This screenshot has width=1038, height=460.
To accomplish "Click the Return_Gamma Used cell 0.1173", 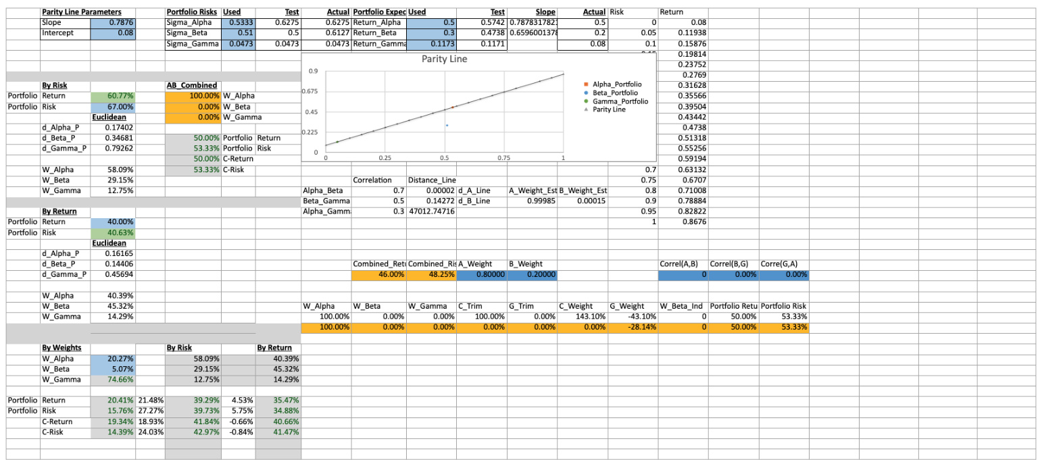I will tap(431, 44).
